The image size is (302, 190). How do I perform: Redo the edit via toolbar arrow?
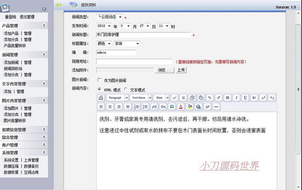tap(219, 98)
